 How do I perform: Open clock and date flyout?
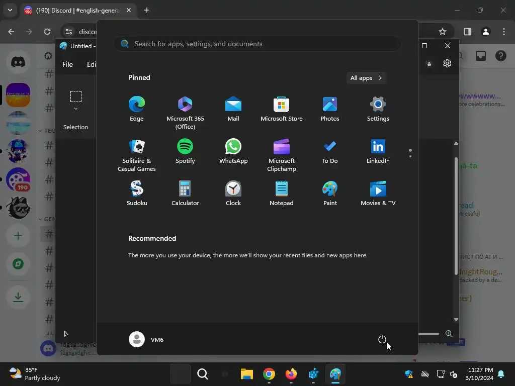click(x=479, y=374)
